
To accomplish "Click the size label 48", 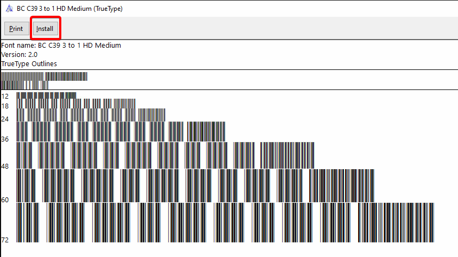I will pos(5,166).
